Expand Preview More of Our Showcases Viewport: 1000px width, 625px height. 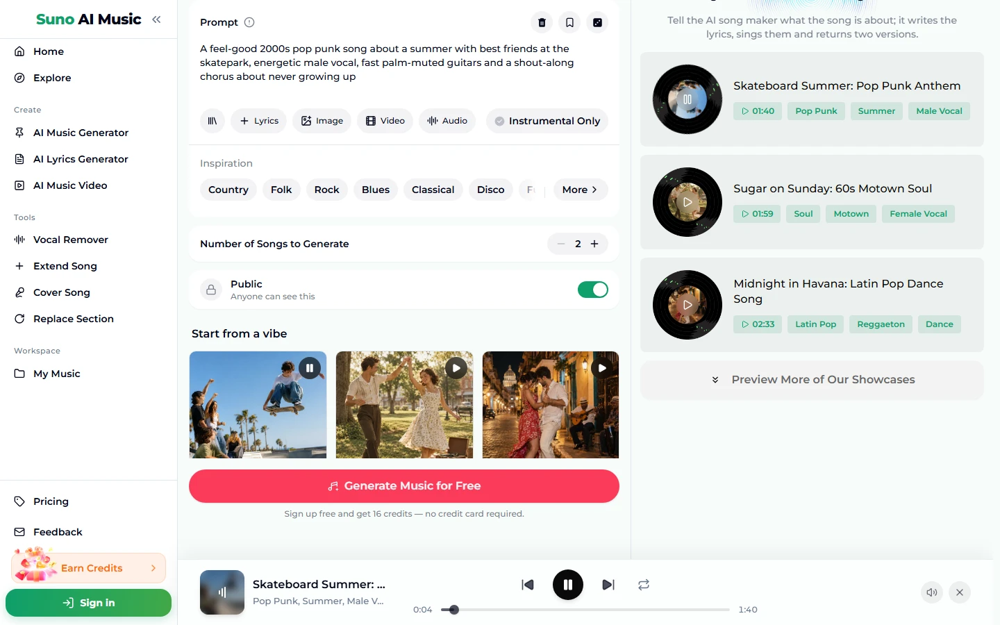[812, 380]
